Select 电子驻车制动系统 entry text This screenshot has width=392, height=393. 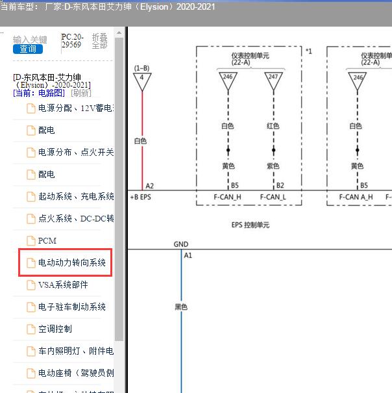(x=72, y=307)
